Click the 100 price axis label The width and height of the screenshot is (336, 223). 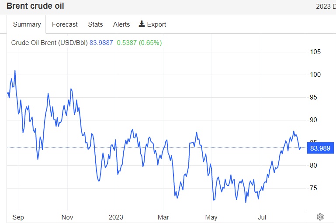click(315, 75)
